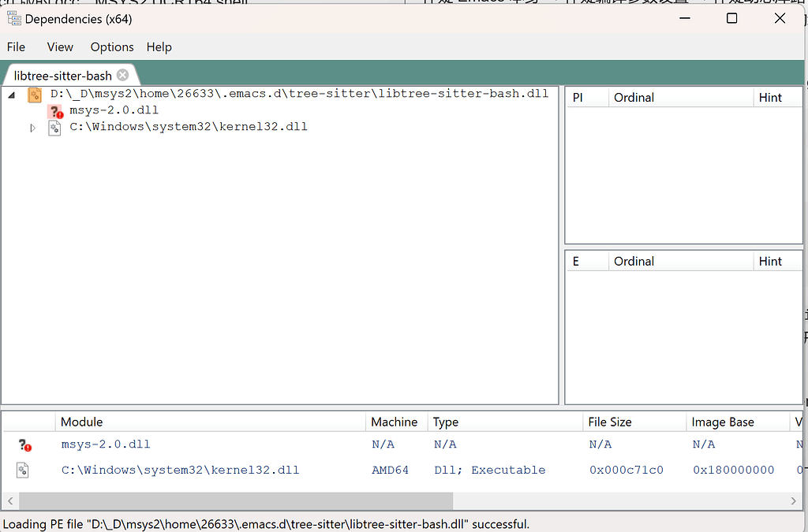The width and height of the screenshot is (808, 532).
Task: Click the horizontal scrollbar of the module list
Action: (x=237, y=501)
